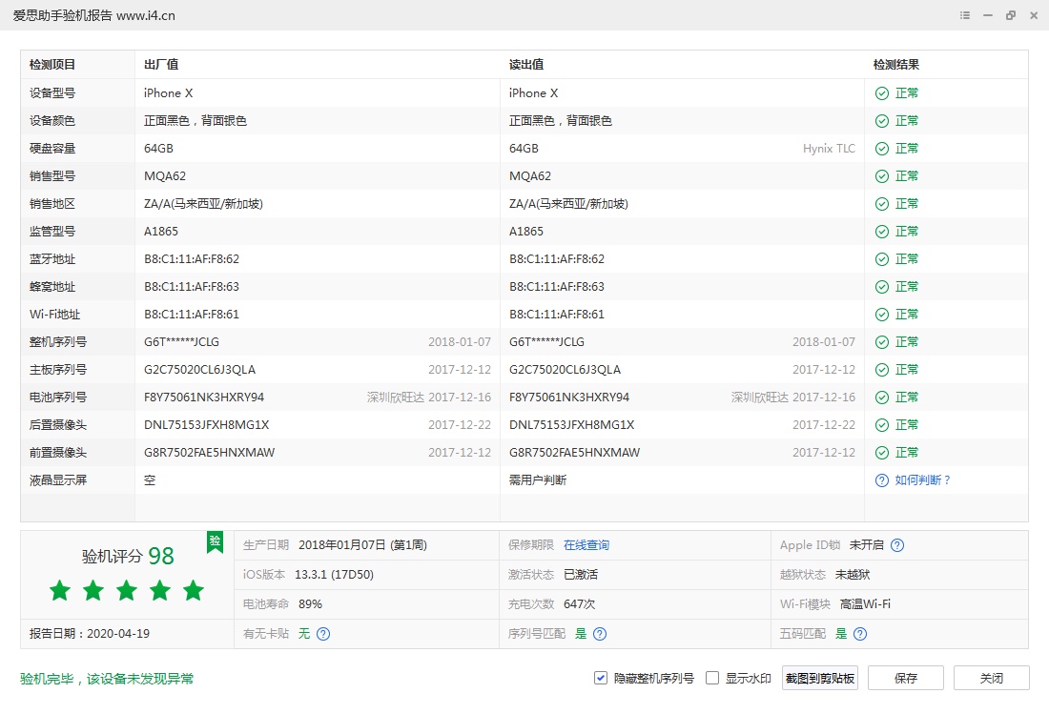Enable the 显示水印 checkbox
This screenshot has width=1049, height=714.
click(712, 678)
